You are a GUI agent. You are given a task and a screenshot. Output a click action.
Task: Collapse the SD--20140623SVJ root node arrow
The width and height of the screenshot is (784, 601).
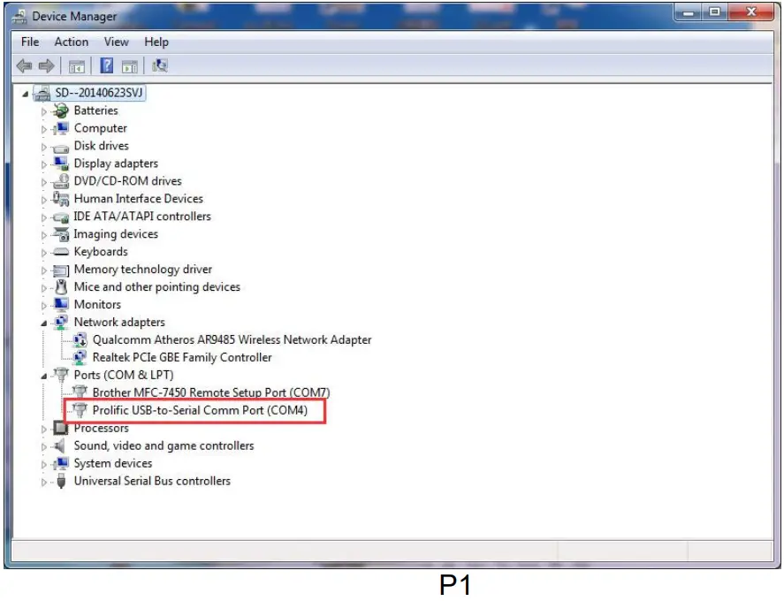25,94
